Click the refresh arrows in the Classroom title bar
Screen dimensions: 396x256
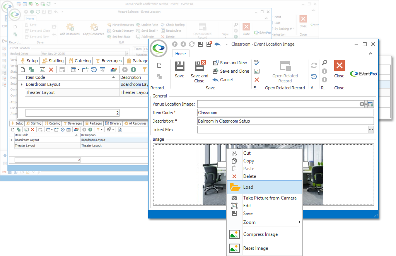pyautogui.click(x=192, y=44)
